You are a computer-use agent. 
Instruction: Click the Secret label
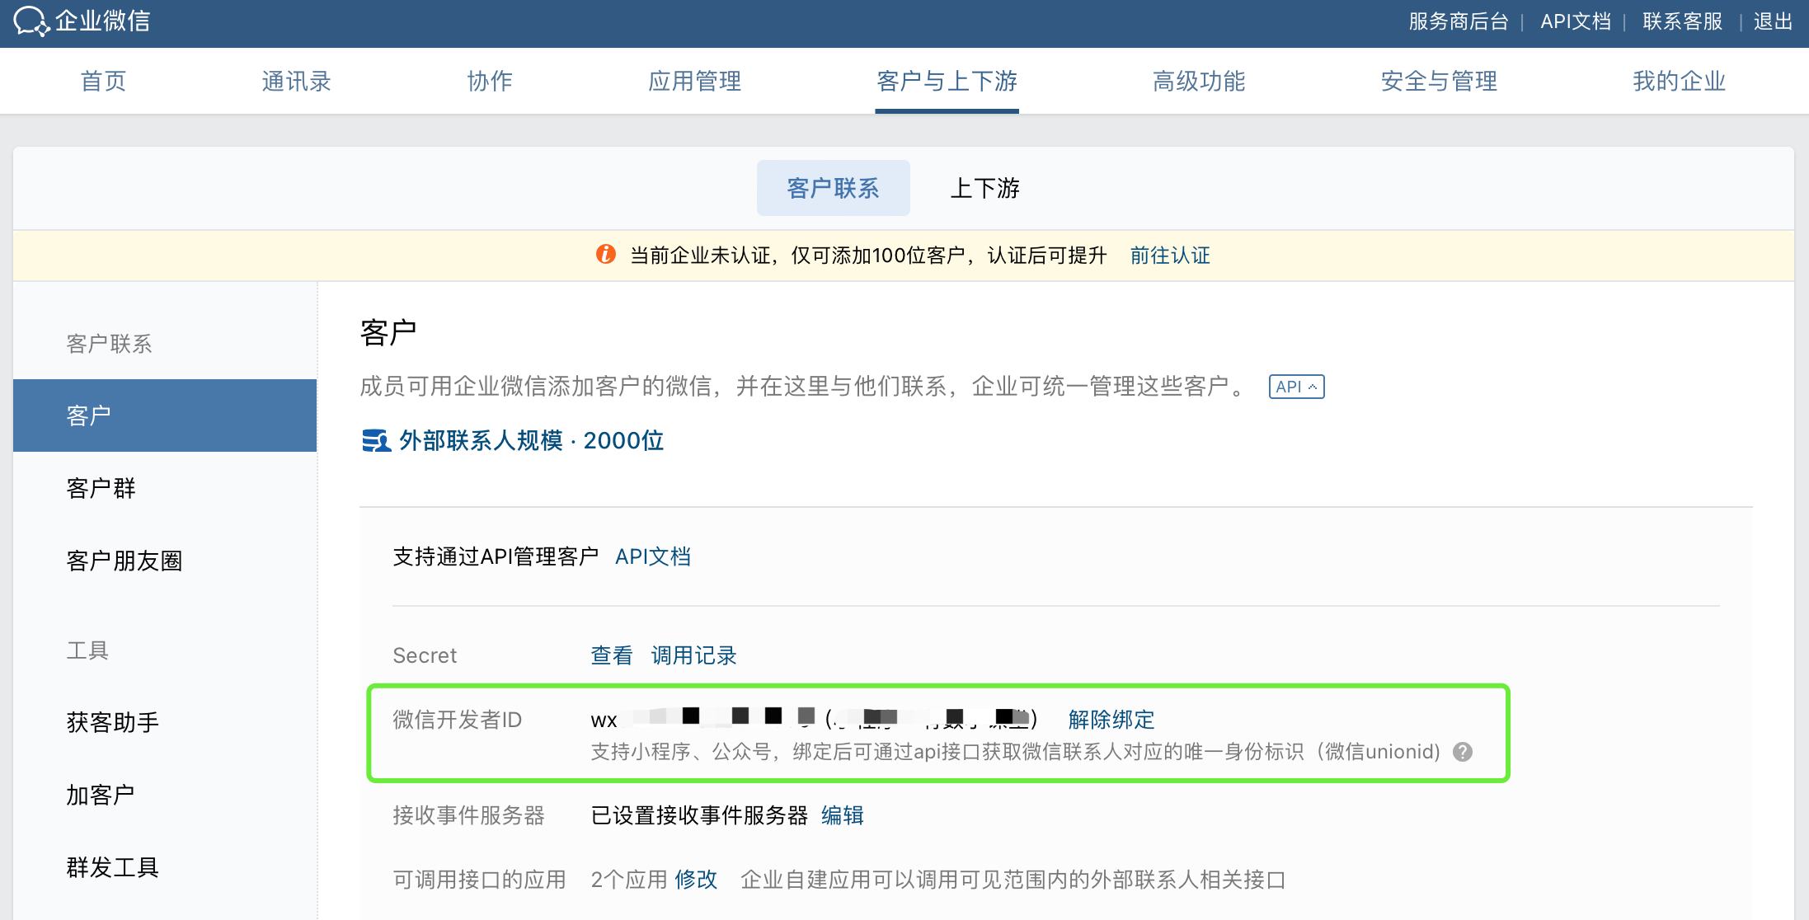425,655
